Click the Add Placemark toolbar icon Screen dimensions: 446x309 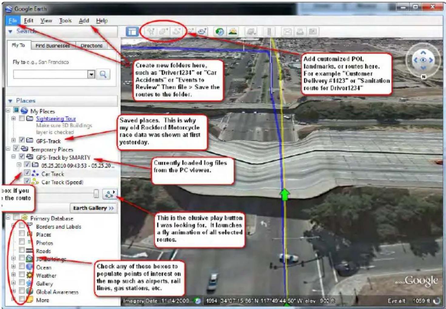click(151, 31)
